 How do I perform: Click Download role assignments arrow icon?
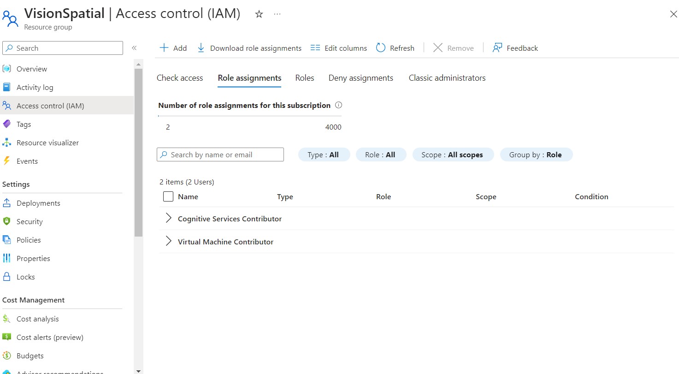[x=201, y=48]
